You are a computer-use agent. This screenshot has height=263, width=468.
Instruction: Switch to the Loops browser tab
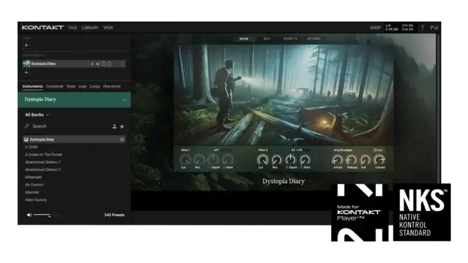click(95, 86)
